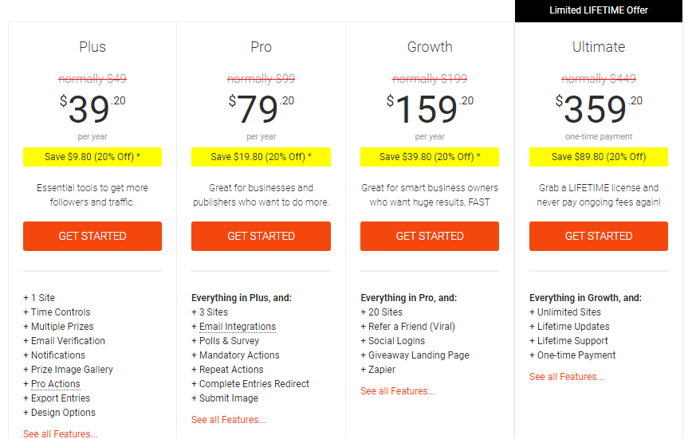692x439 pixels.
Task: Select the Growth plan heading
Action: [430, 47]
